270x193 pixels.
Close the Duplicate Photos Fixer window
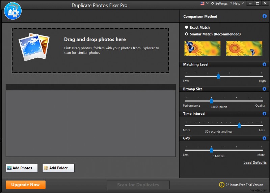[265, 3]
